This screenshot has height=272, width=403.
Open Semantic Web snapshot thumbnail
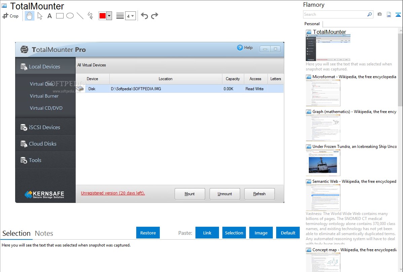323,198
